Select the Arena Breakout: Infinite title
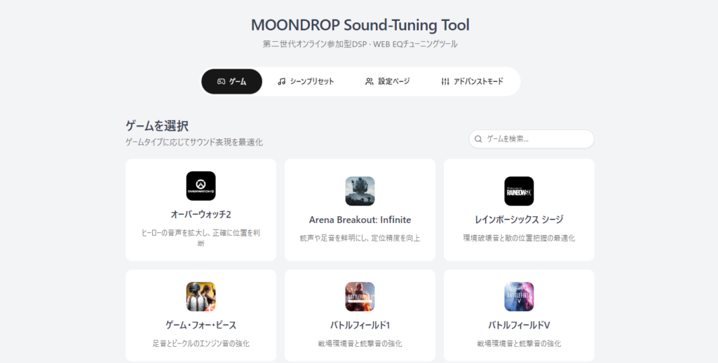This screenshot has height=363, width=718. coord(360,220)
